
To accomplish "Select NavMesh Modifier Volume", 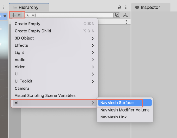I will [x=125, y=110].
